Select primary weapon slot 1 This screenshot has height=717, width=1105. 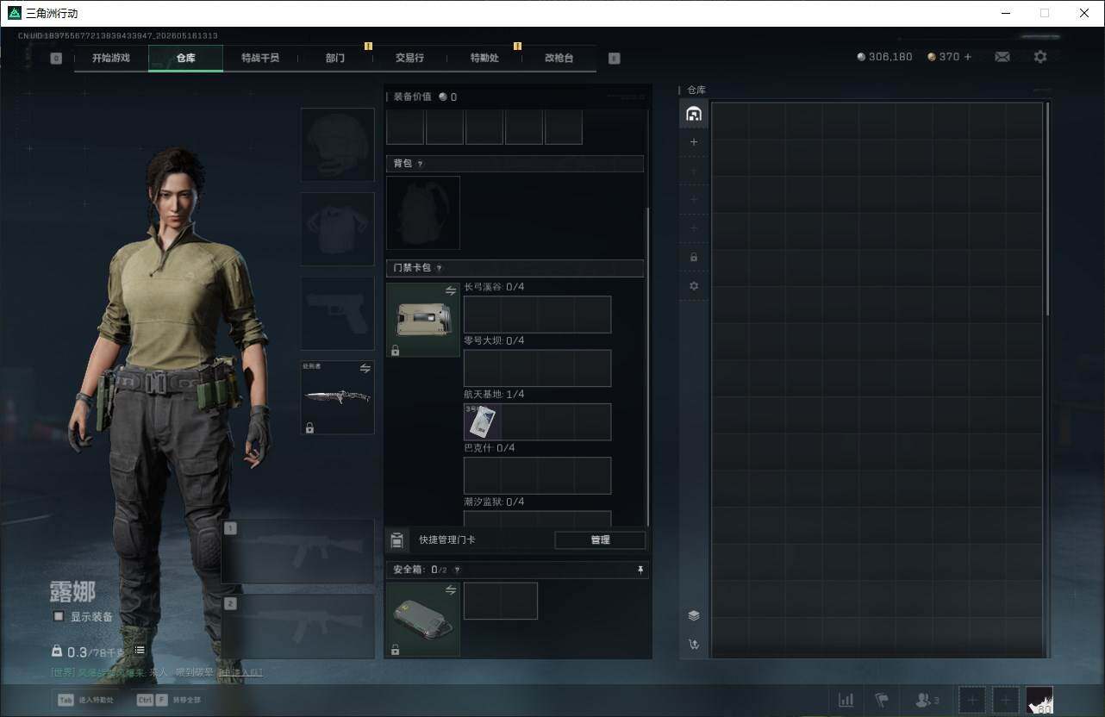298,552
